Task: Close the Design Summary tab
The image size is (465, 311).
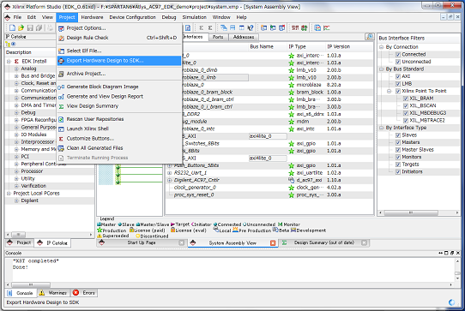Action: click(364, 242)
